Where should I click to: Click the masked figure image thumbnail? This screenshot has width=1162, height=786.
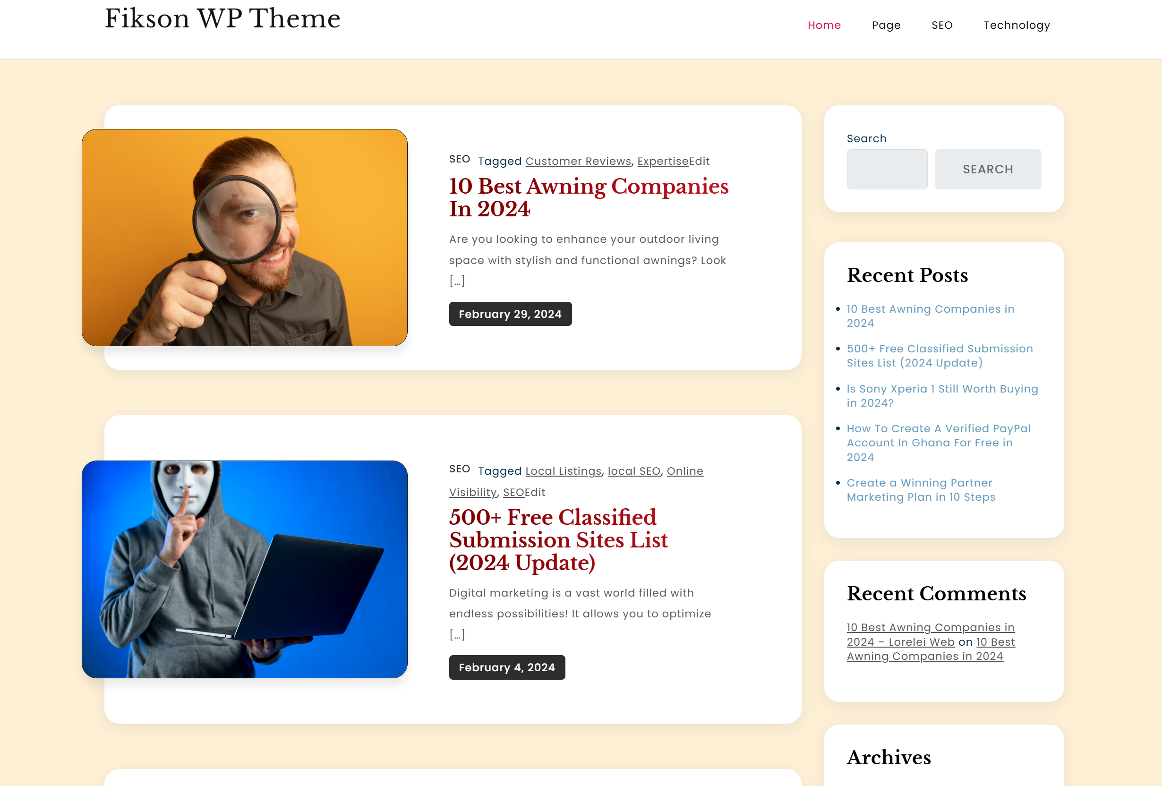pyautogui.click(x=245, y=568)
